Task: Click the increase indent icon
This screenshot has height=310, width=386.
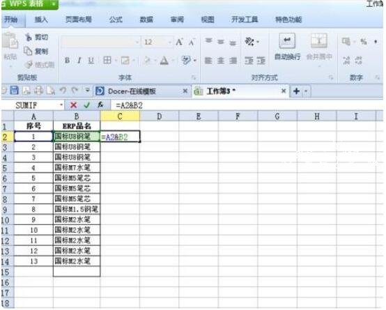Action: pyautogui.click(x=261, y=61)
